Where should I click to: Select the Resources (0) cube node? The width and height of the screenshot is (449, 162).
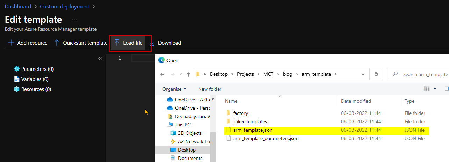tap(33, 89)
